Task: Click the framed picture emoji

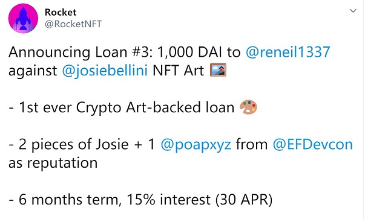Action: pos(218,70)
